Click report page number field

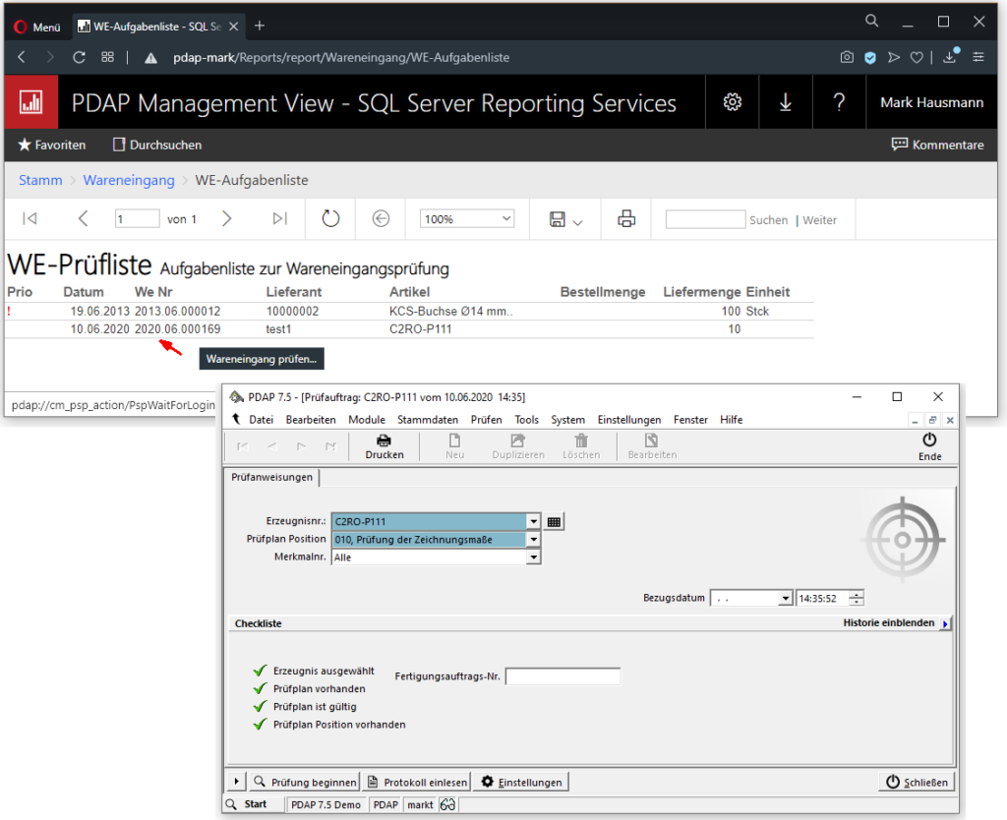click(x=137, y=219)
